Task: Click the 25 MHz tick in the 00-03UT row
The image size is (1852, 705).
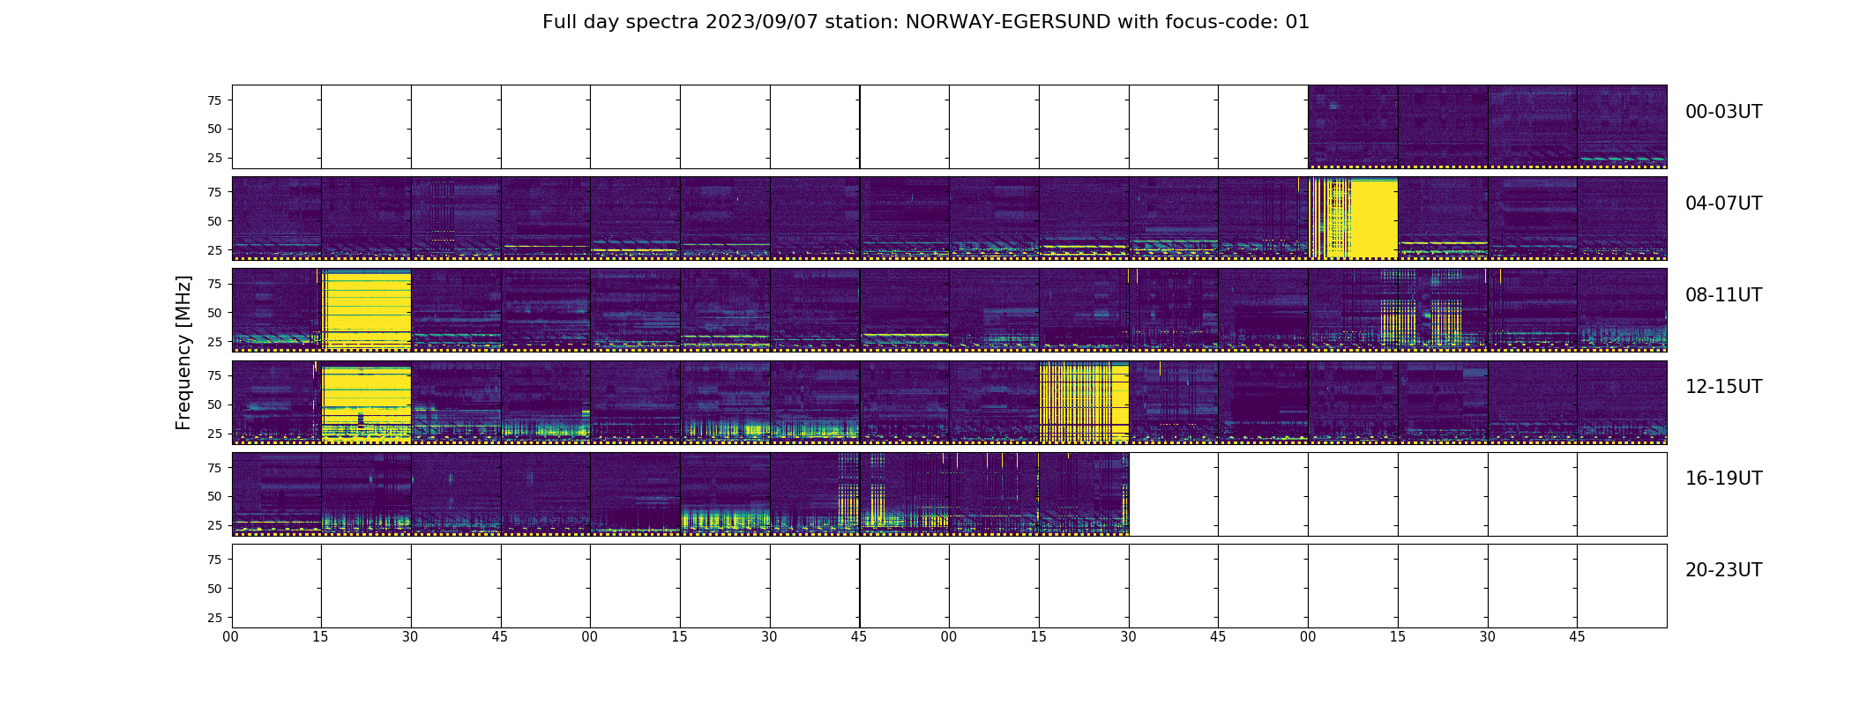Action: (214, 158)
